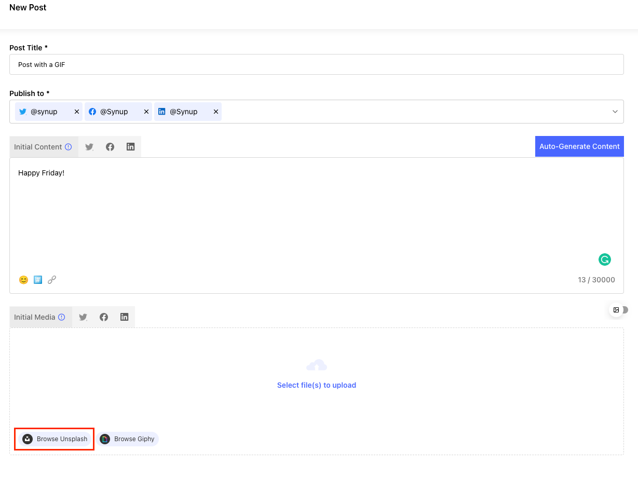Add a link using the chain icon
This screenshot has height=478, width=638.
coord(52,280)
